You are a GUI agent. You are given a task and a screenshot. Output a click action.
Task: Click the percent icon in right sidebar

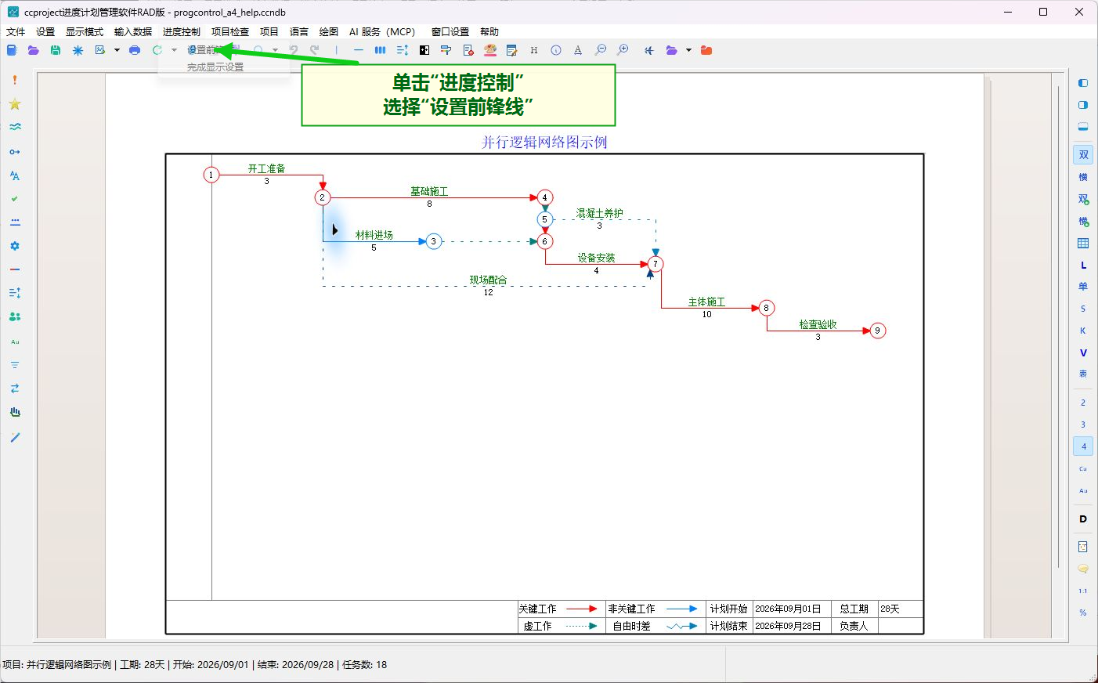tap(1083, 613)
